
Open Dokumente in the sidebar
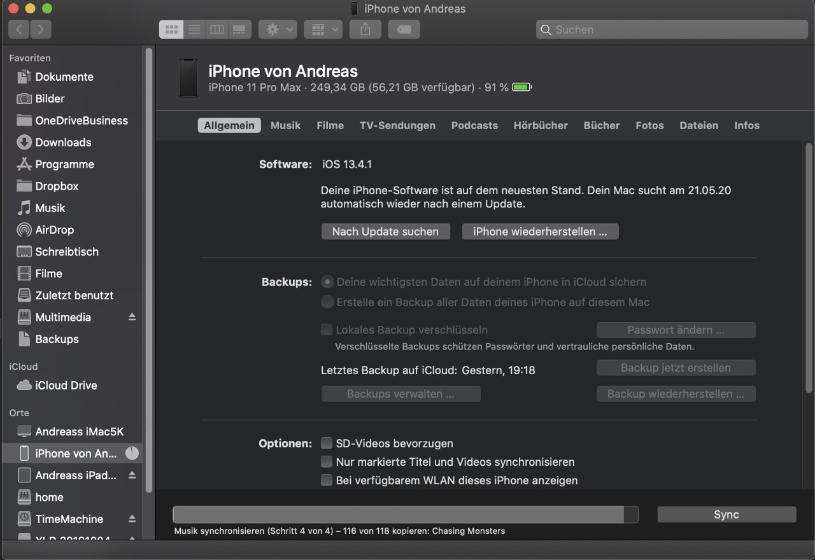click(72, 77)
